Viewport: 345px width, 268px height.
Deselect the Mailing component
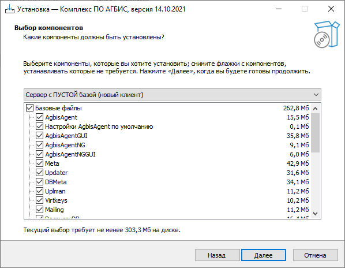[x=39, y=210]
